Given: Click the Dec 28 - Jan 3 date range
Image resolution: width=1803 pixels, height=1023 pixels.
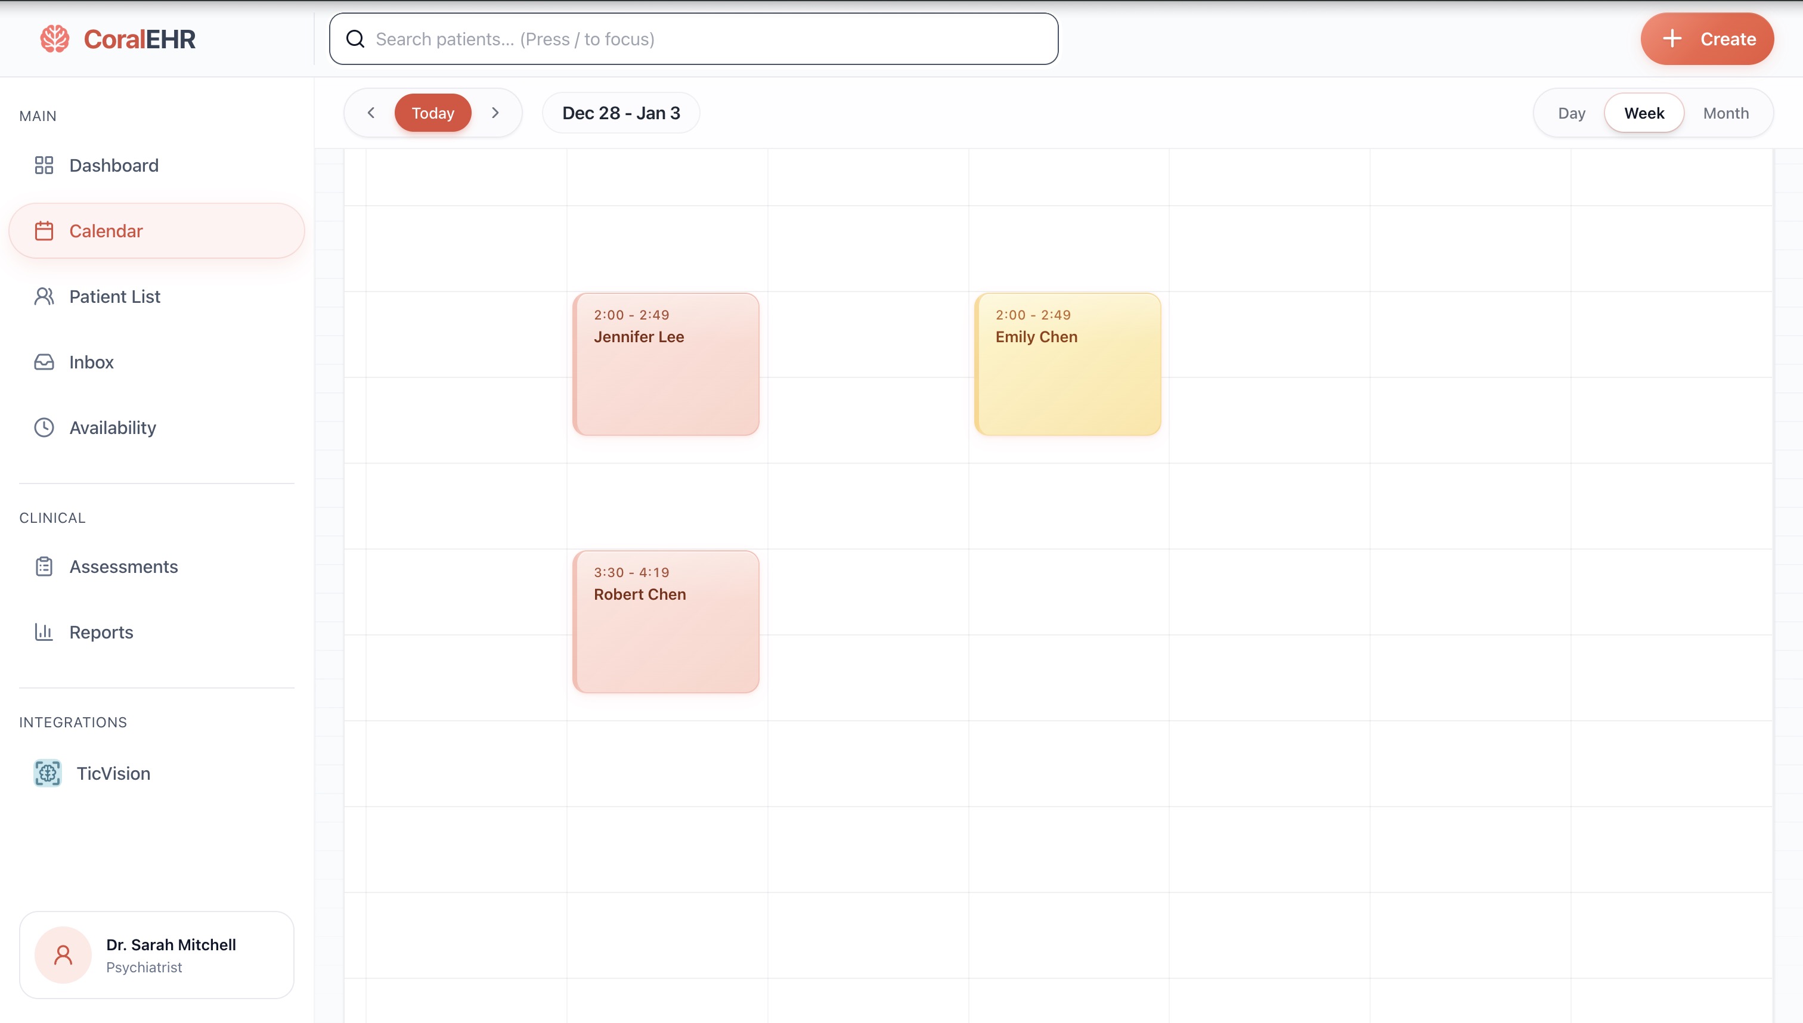Looking at the screenshot, I should tap(621, 113).
